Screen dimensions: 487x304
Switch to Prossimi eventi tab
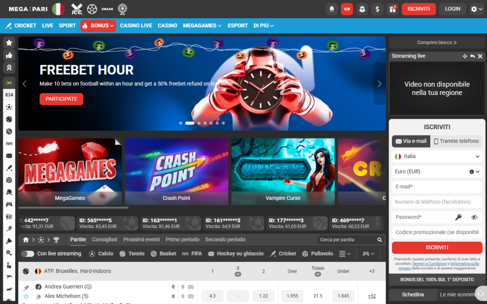pos(141,239)
